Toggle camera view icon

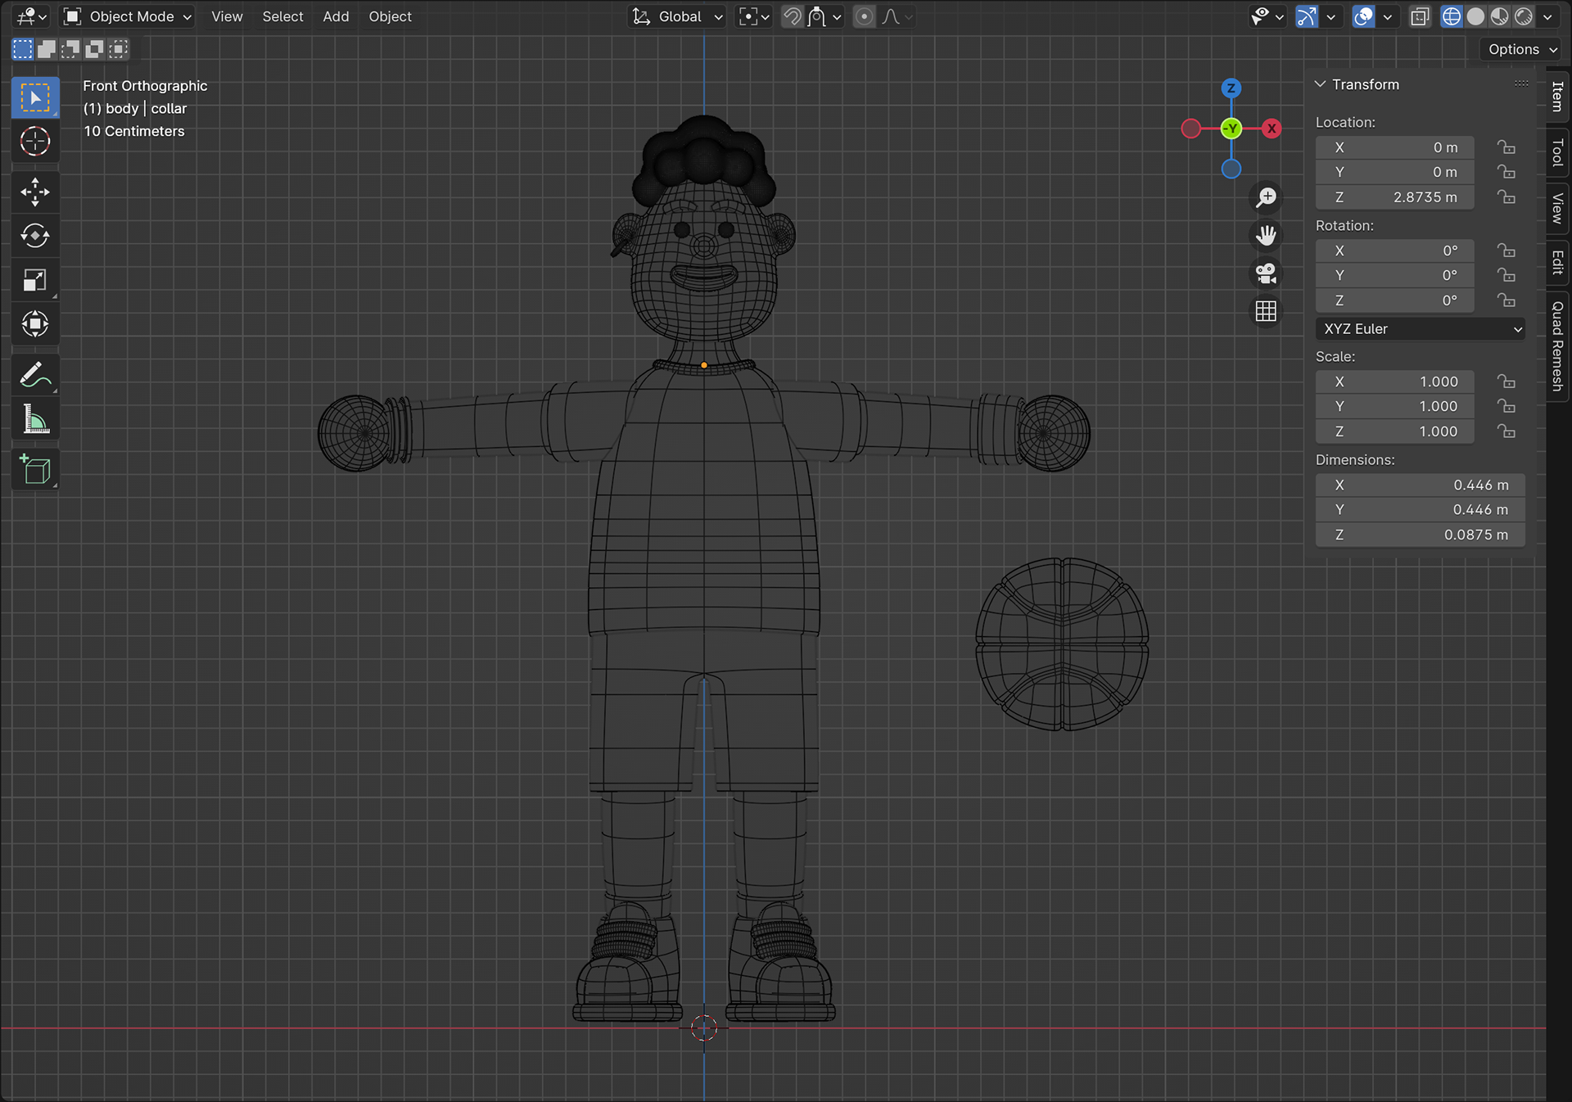click(1266, 273)
